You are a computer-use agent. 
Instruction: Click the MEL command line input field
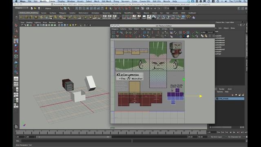coord(77,141)
